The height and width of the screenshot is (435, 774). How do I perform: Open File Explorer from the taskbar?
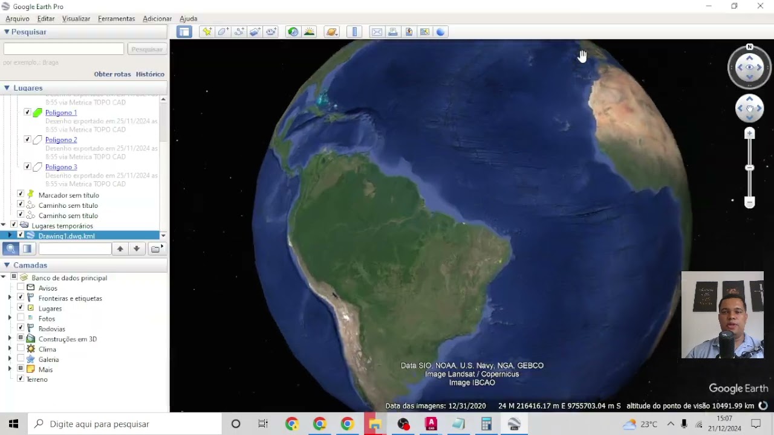(375, 424)
